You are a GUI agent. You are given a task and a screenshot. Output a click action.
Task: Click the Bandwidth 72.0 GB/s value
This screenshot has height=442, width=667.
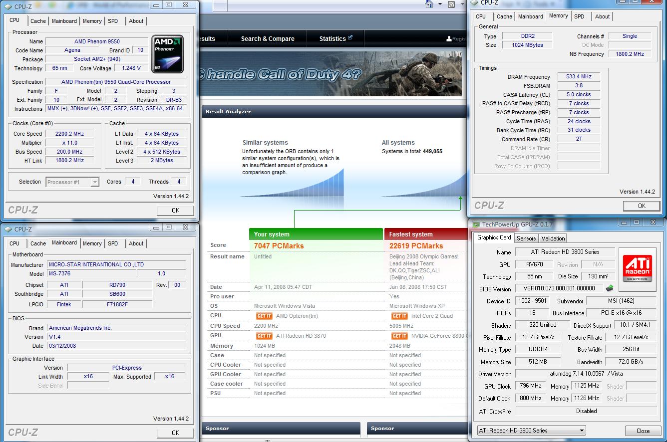pos(631,362)
